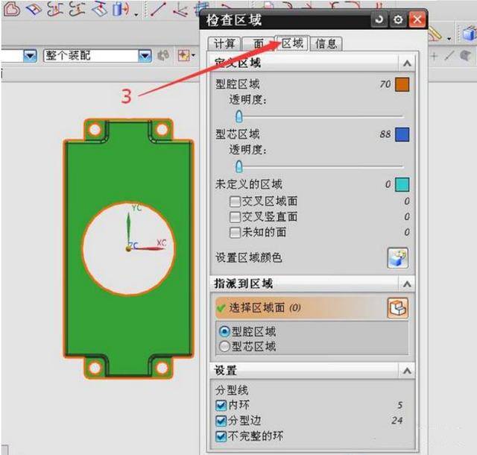Select the 型芯区域 radio button
Screen dimensions: 477x455
click(x=224, y=346)
